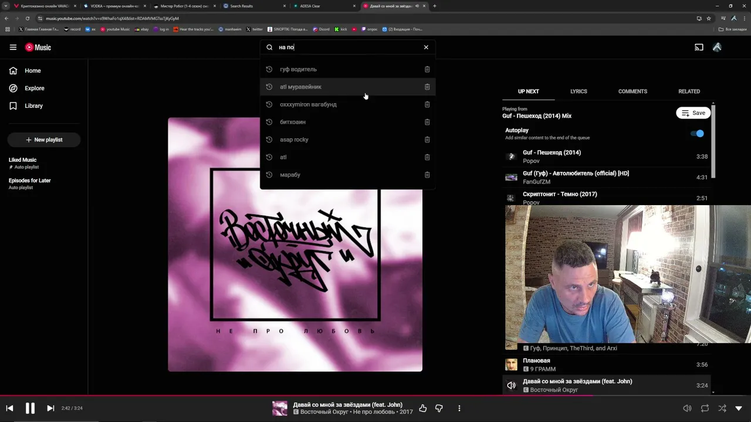Like the current song

[x=422, y=409]
